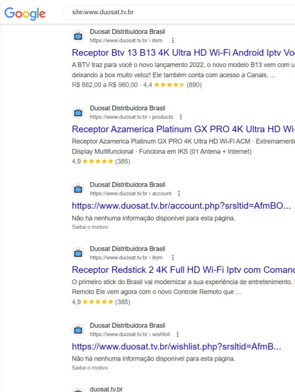295x392 pixels.
Task: Focus the search box with site:www.duosat.tv.br
Action: click(179, 12)
